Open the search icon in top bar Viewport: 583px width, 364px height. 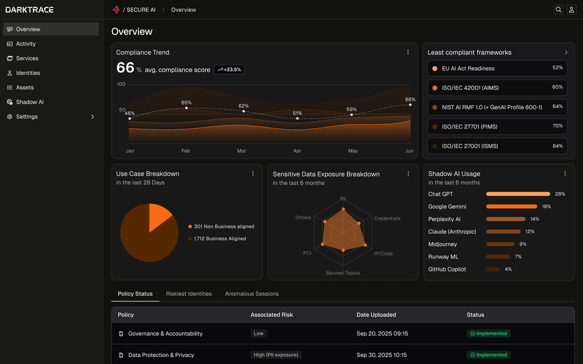tap(559, 10)
